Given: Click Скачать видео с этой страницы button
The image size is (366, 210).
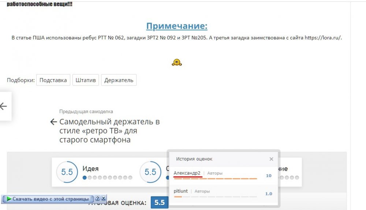Looking at the screenshot, I should [x=51, y=199].
